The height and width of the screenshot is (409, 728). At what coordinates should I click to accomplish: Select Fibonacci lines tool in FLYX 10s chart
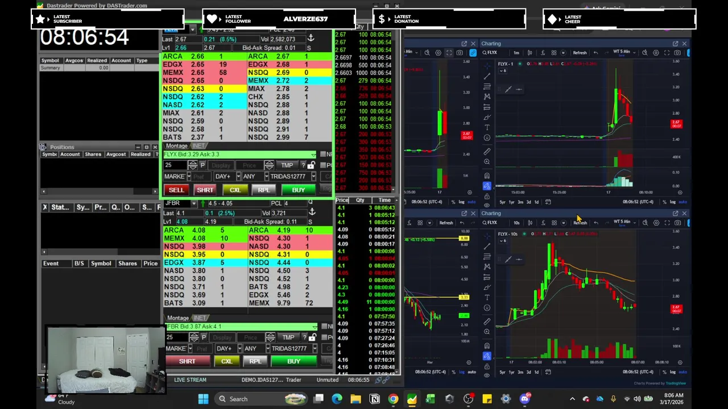click(487, 256)
